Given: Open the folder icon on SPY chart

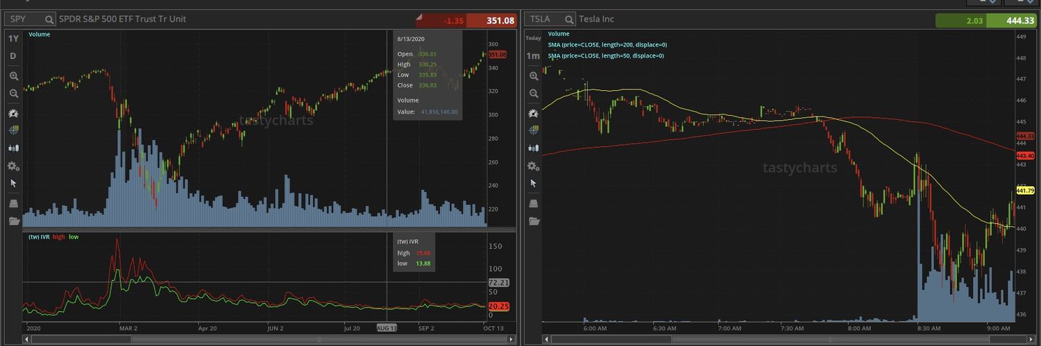Looking at the screenshot, I should click(13, 221).
